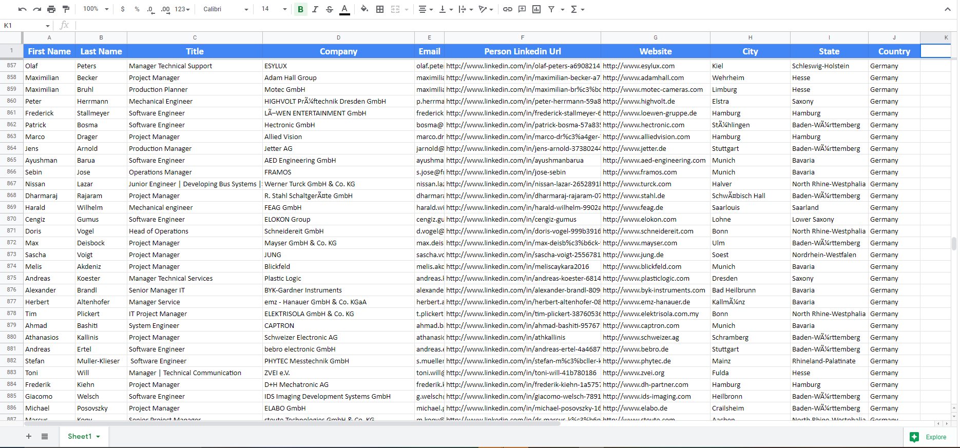Redo the last action
This screenshot has width=960, height=448.
click(37, 9)
